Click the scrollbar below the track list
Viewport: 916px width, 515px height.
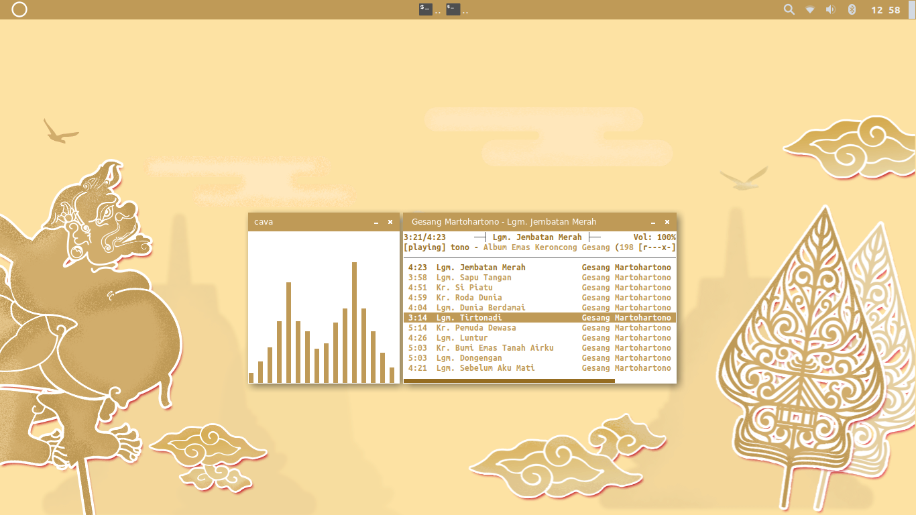pos(508,380)
